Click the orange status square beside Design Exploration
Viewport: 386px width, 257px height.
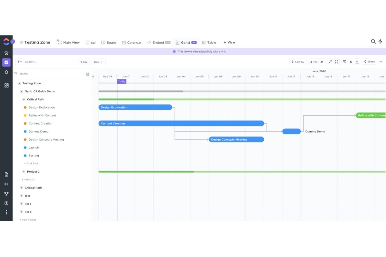pos(25,108)
